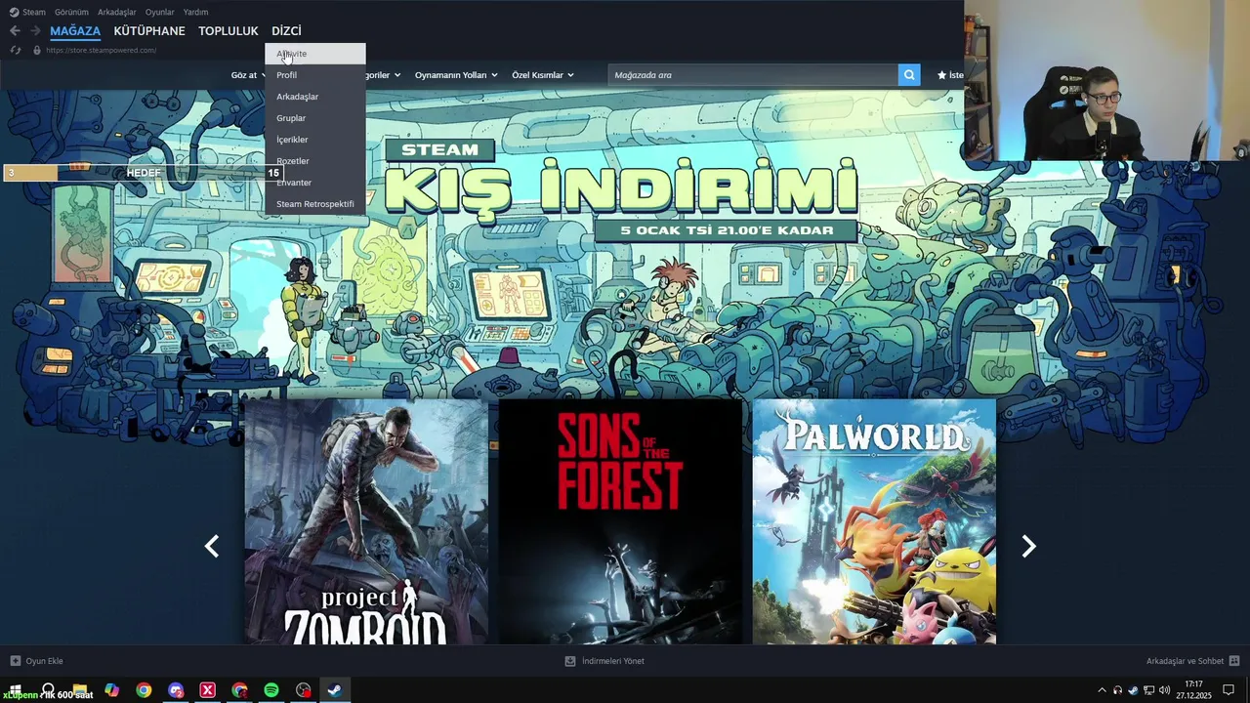Show hidden system tray icons
The height and width of the screenshot is (703, 1250).
click(x=1103, y=690)
